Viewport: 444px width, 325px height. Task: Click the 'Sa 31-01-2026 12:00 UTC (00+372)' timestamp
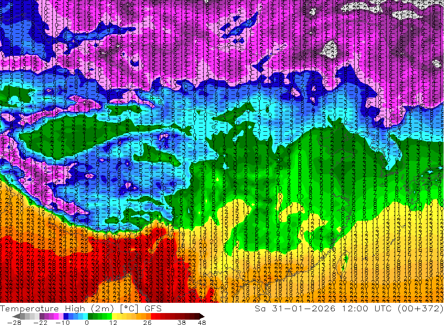point(349,308)
